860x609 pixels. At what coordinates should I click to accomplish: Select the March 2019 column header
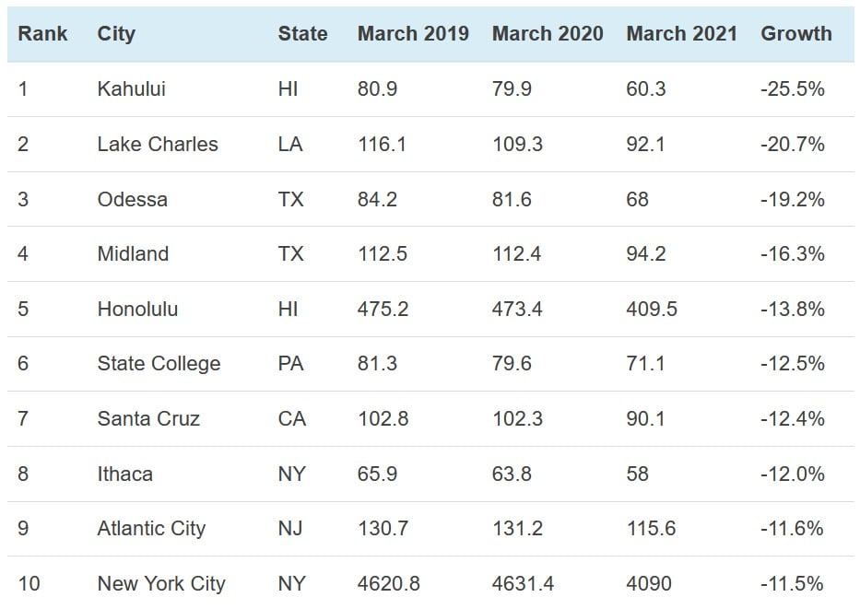point(413,34)
